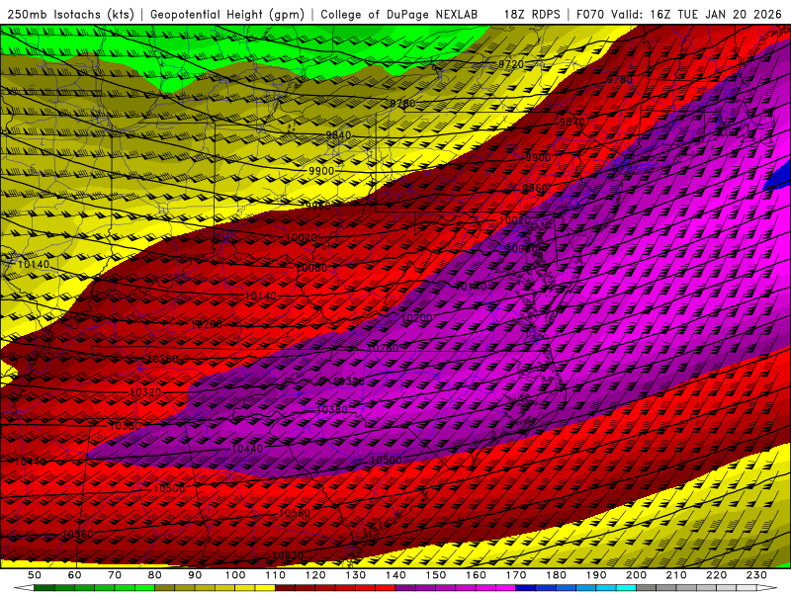Select the 9780 contour label on olive shading
The width and height of the screenshot is (791, 593).
[402, 104]
